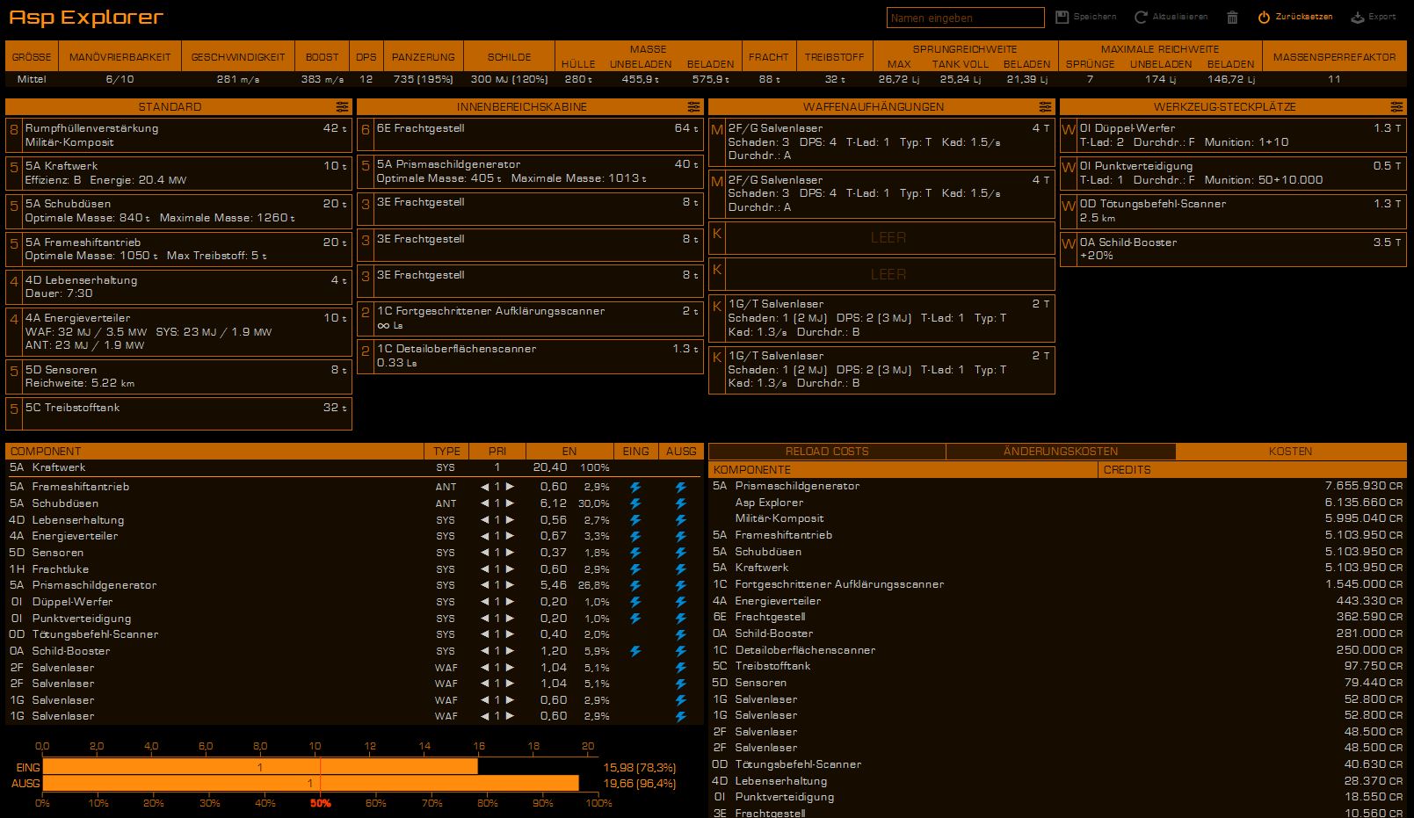Open the 6E Frachtgestell internal slot

[530, 135]
